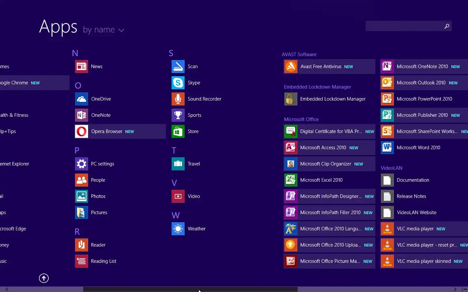Launch Microsoft Access 2010 icon
The width and height of the screenshot is (468, 292).
click(x=291, y=148)
